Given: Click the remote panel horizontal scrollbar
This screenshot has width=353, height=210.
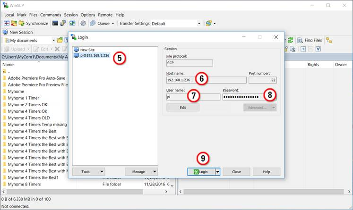Looking at the screenshot, I should 265,192.
